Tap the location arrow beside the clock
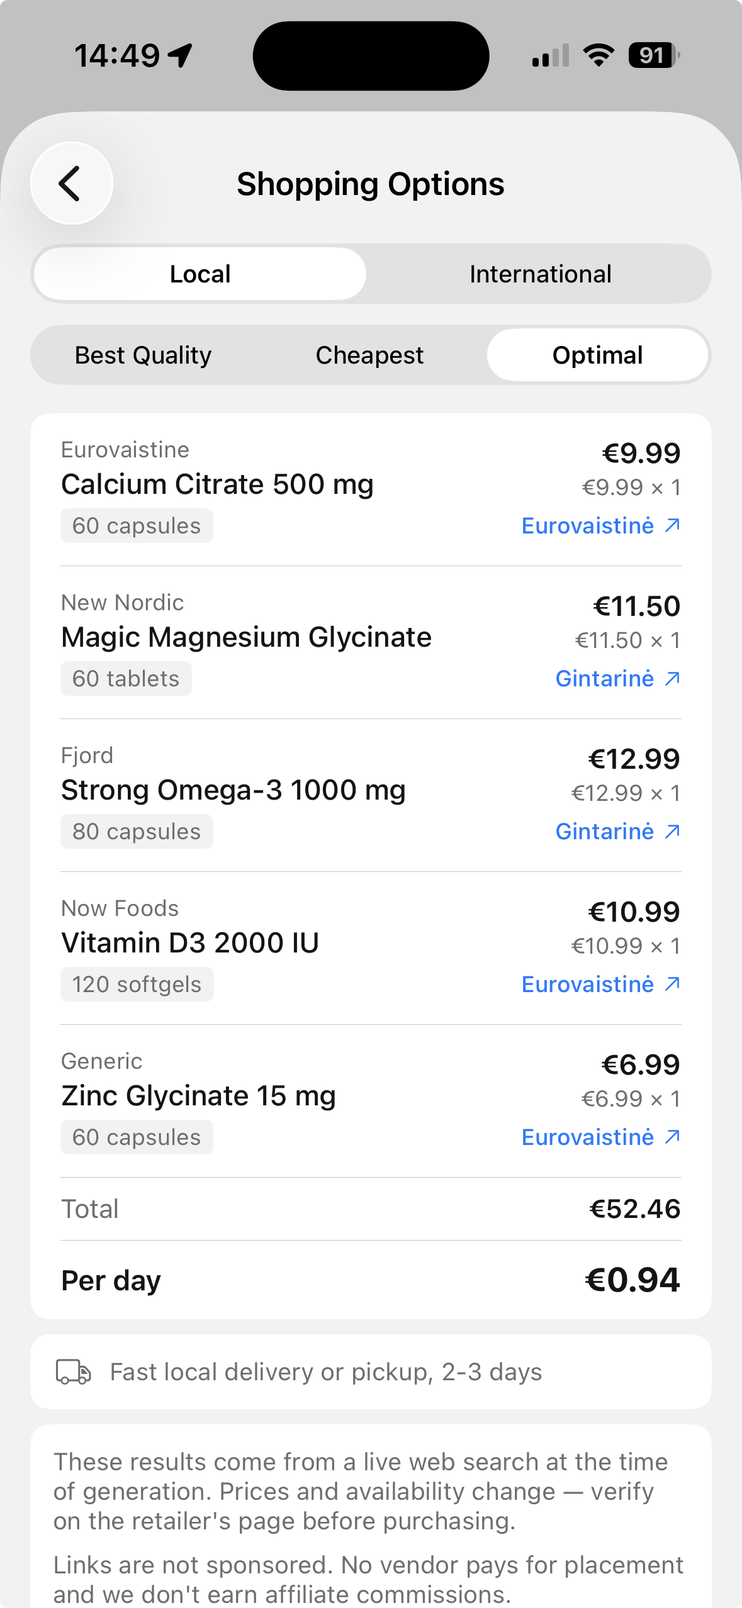The image size is (742, 1608). (180, 55)
